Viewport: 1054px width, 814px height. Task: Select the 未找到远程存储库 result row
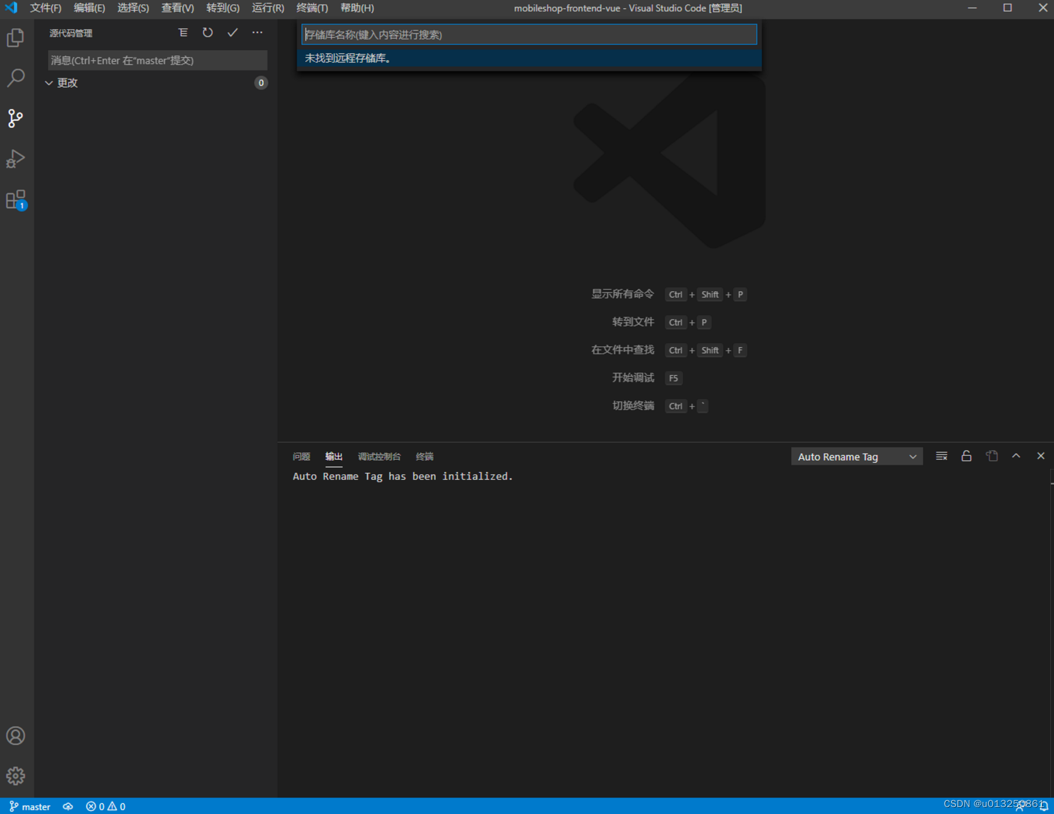[529, 58]
